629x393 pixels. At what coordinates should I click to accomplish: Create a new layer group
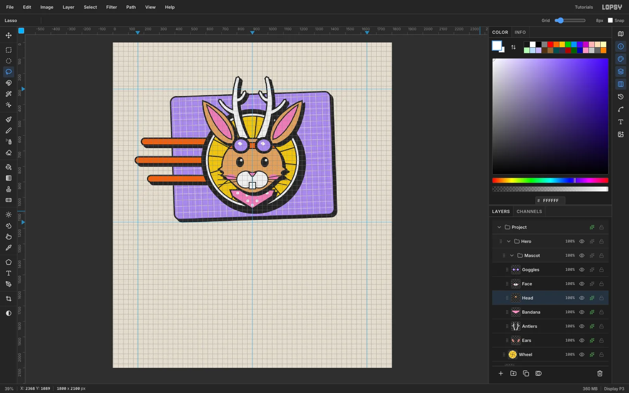pos(513,373)
